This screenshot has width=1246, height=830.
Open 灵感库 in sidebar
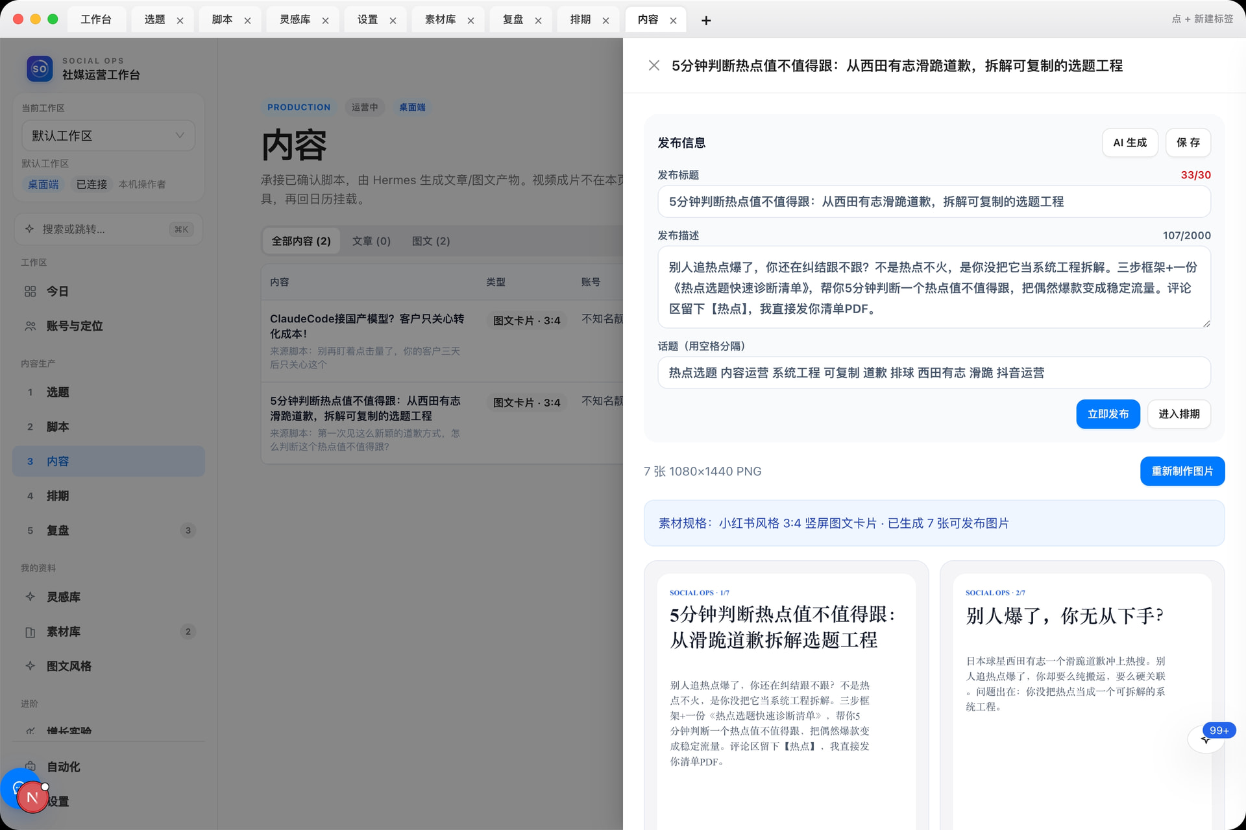click(x=108, y=597)
